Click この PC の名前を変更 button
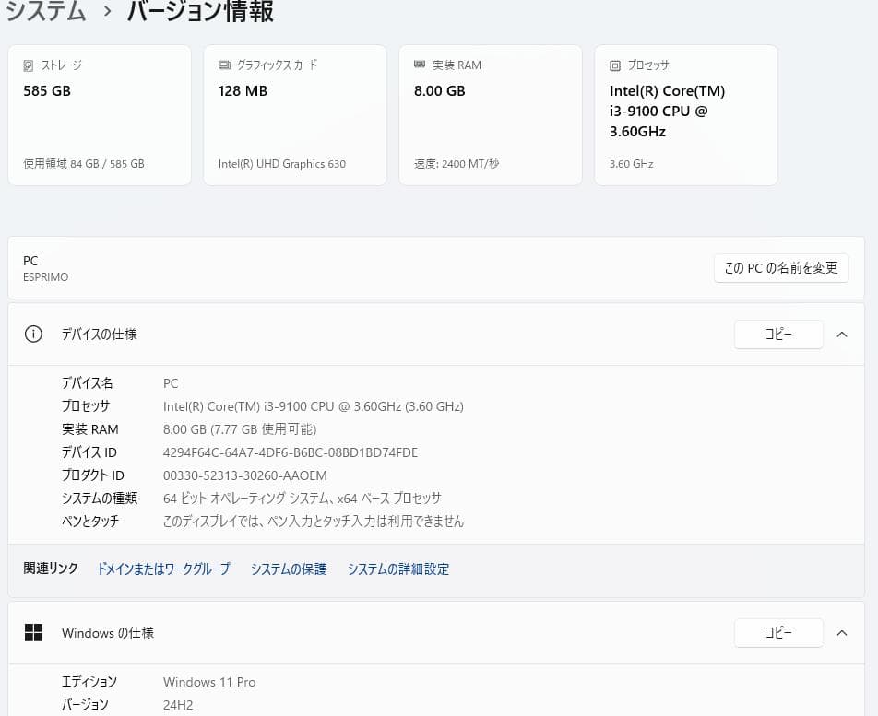This screenshot has width=878, height=716. click(x=780, y=268)
